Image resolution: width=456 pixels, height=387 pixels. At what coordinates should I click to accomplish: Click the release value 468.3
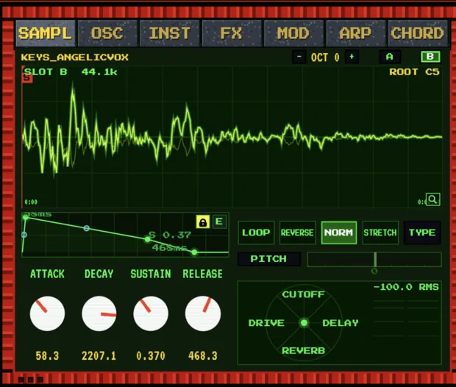(203, 356)
